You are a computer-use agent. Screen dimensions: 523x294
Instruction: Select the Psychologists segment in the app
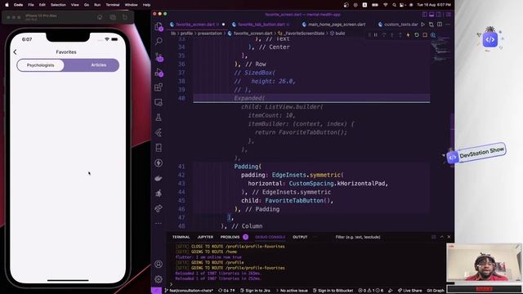click(x=40, y=65)
